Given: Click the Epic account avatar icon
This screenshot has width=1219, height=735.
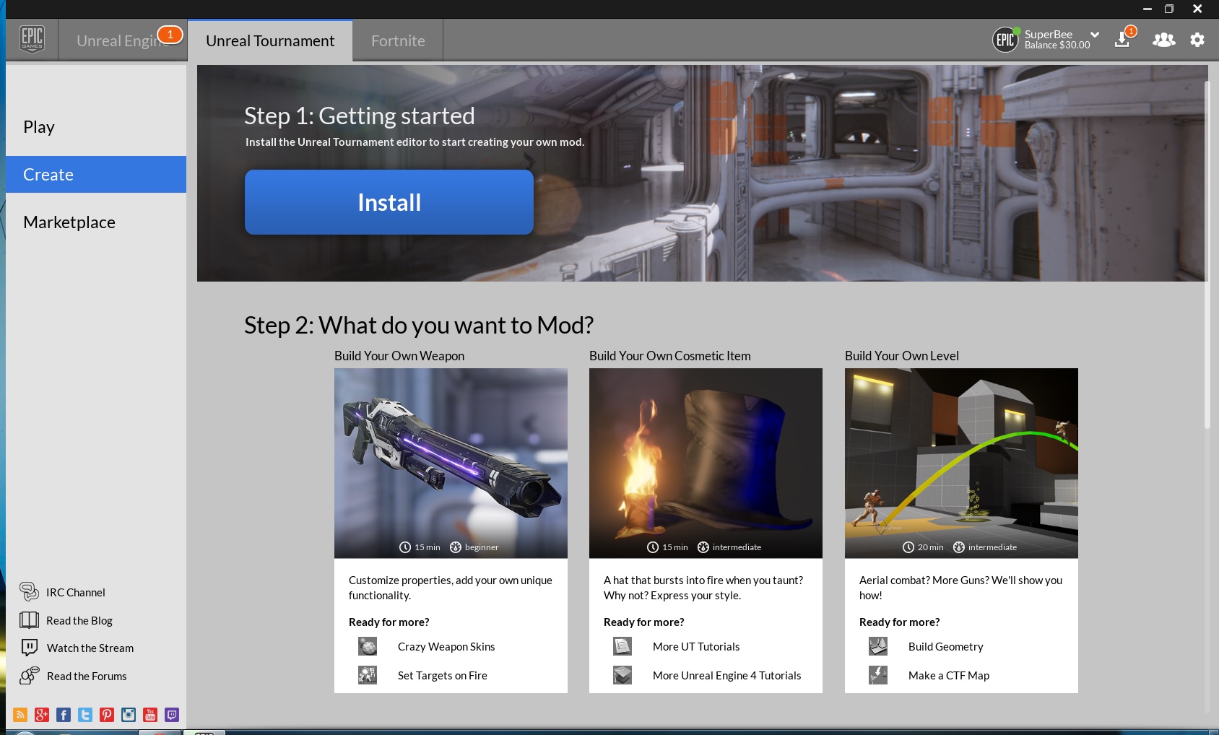Looking at the screenshot, I should point(1005,40).
